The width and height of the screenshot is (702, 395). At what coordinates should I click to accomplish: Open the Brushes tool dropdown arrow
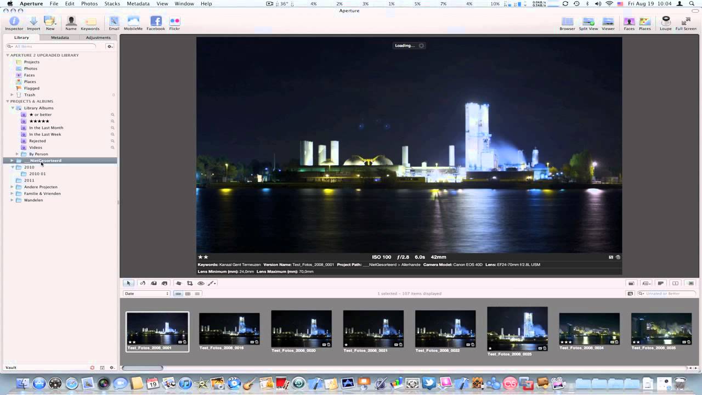[x=216, y=283]
